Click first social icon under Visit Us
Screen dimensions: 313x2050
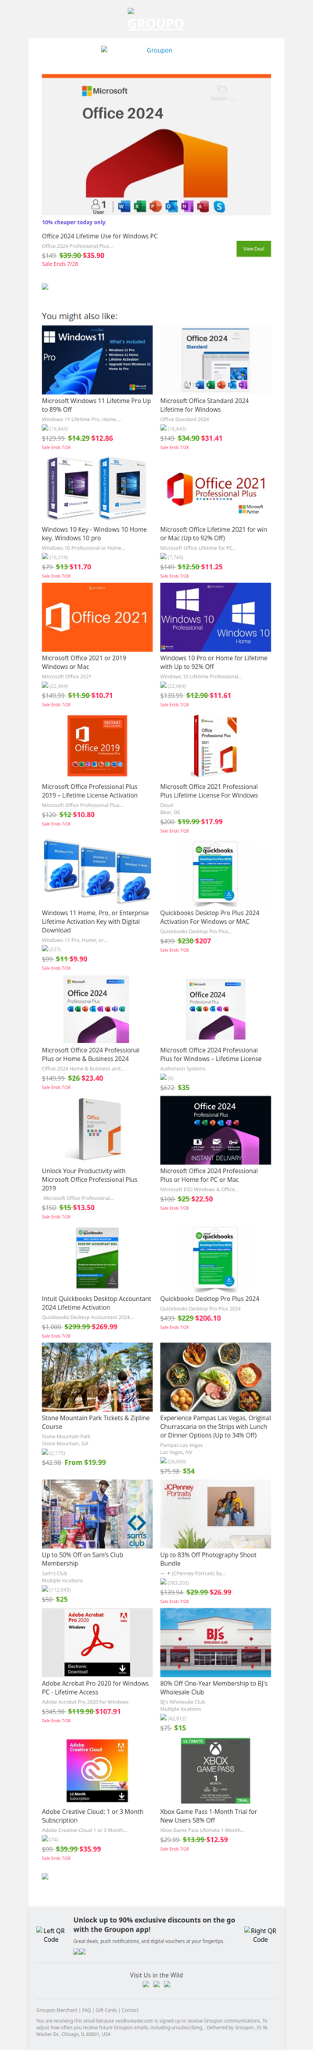146,1984
